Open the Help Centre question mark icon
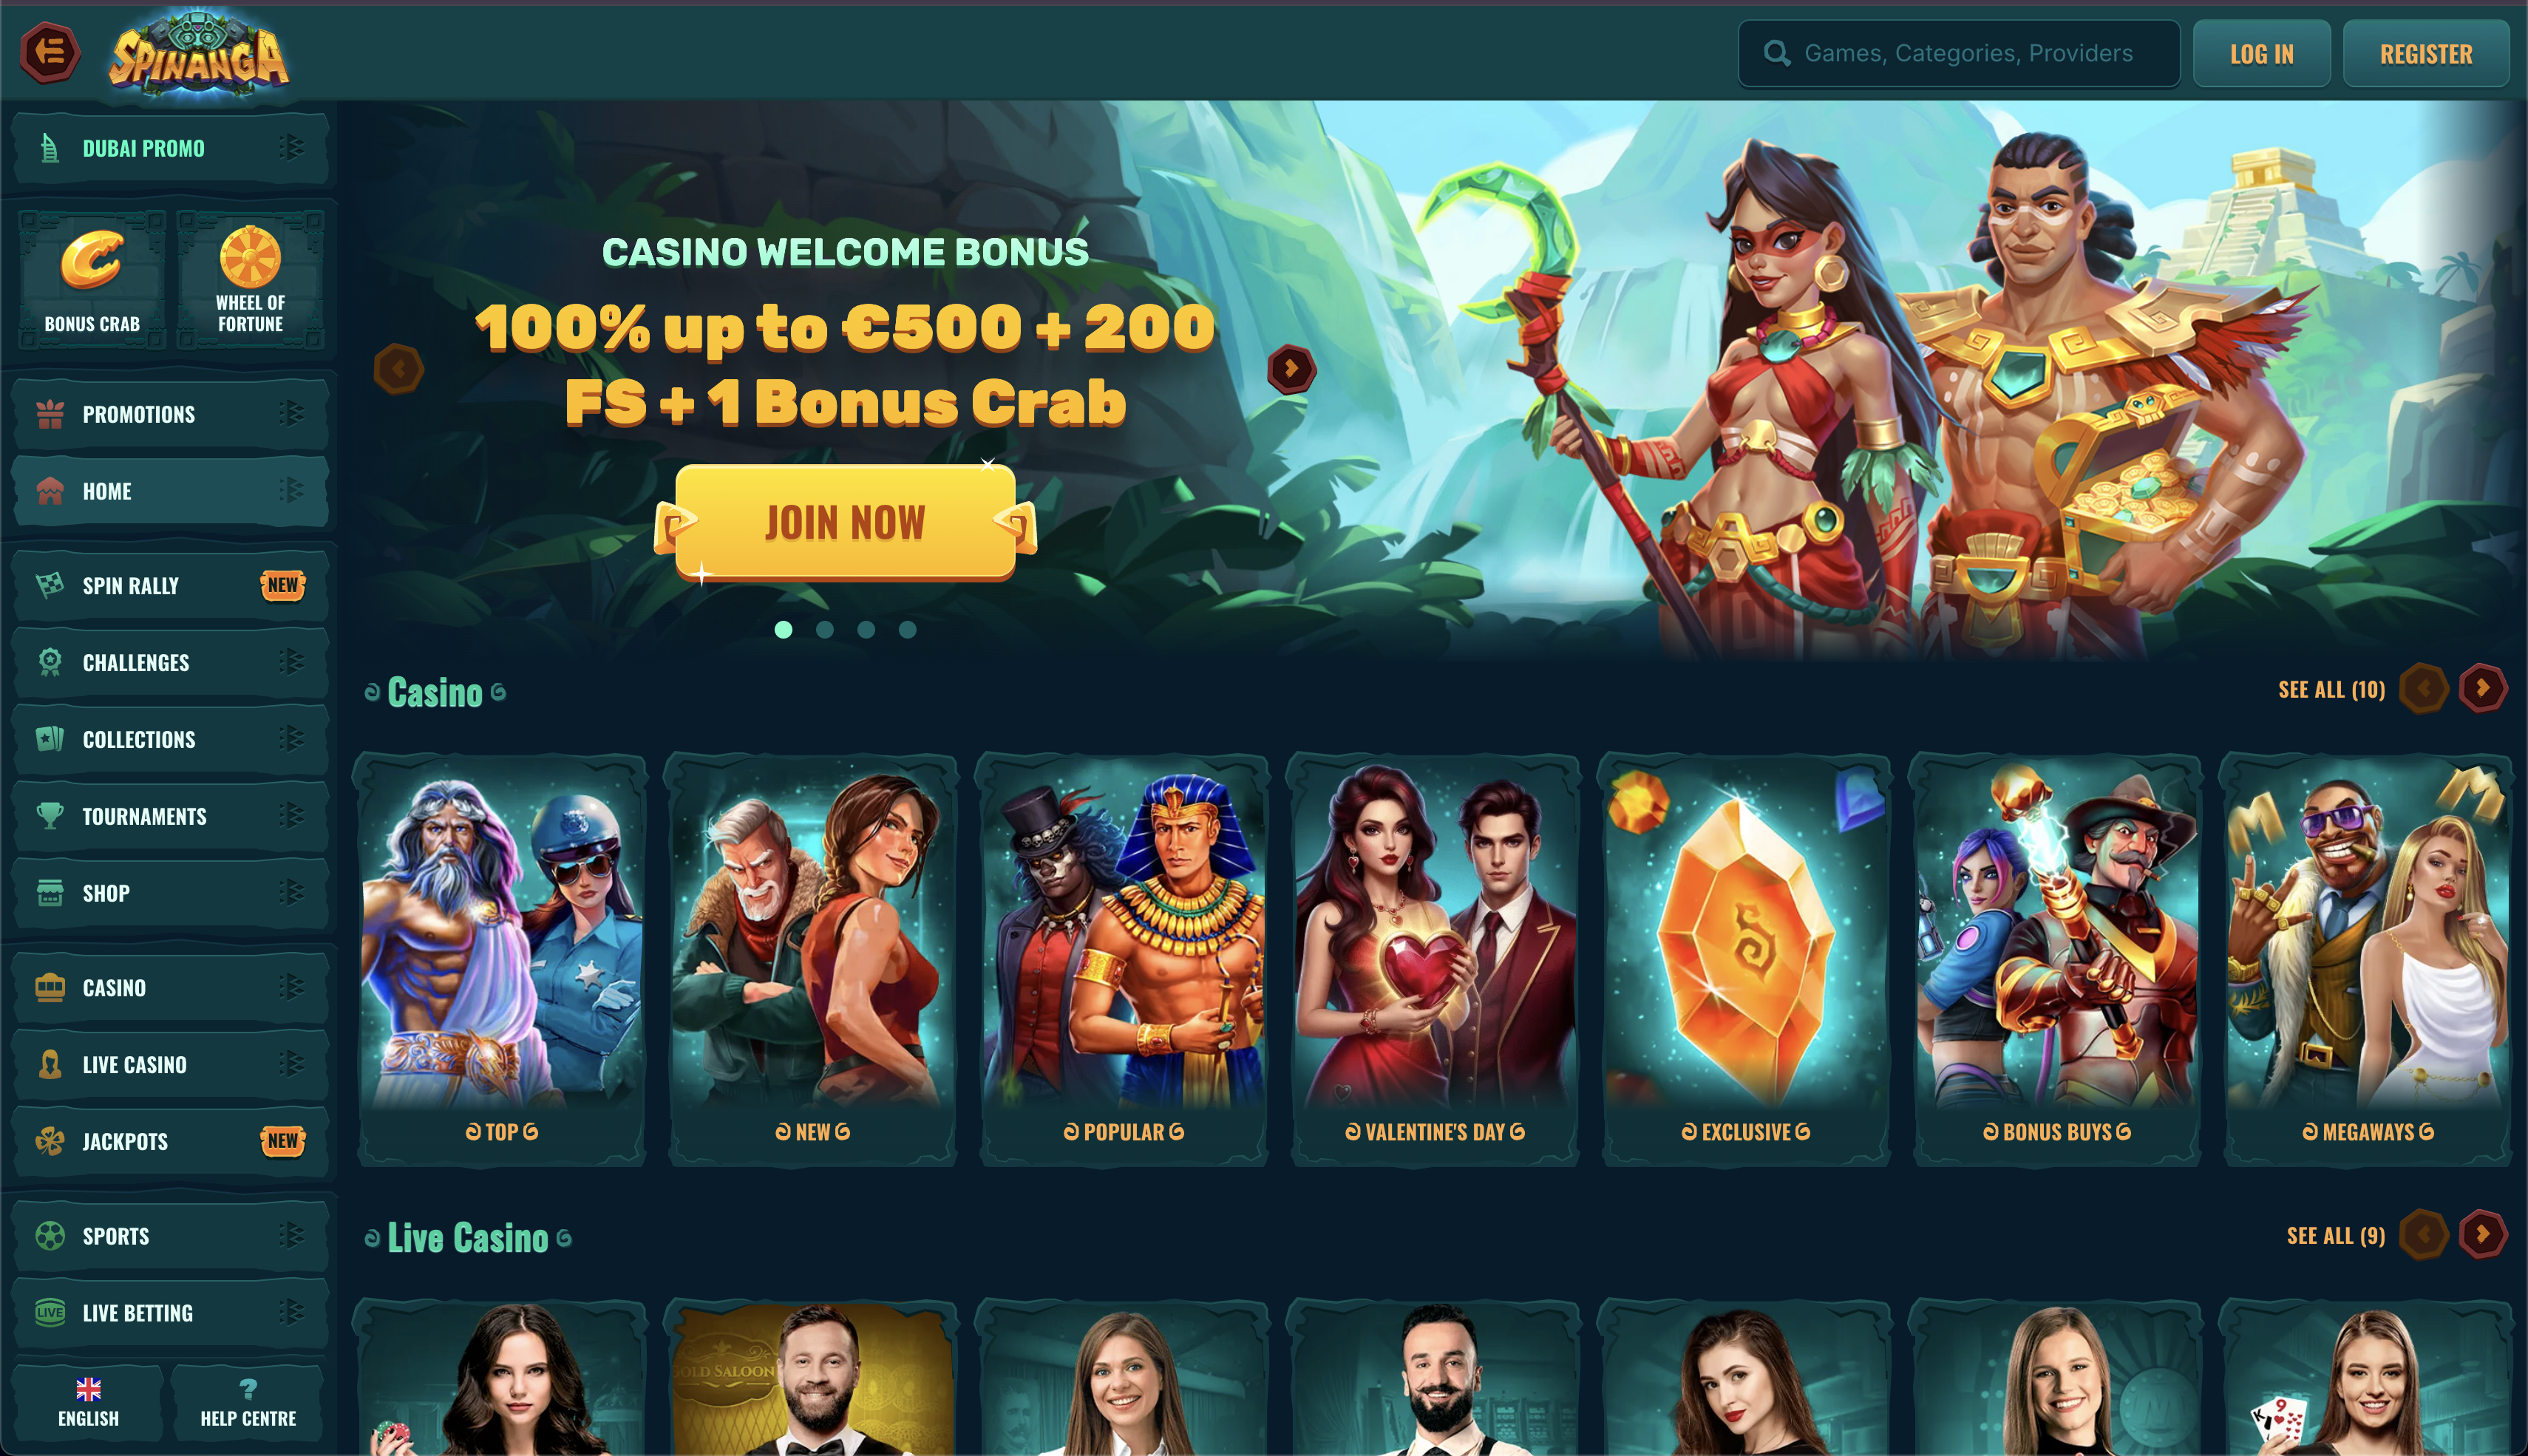 pos(248,1388)
